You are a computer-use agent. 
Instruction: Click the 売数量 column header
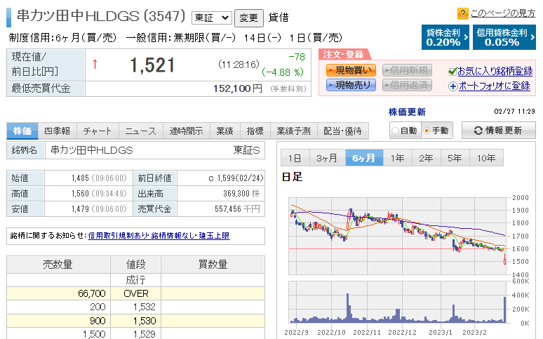[x=58, y=265]
